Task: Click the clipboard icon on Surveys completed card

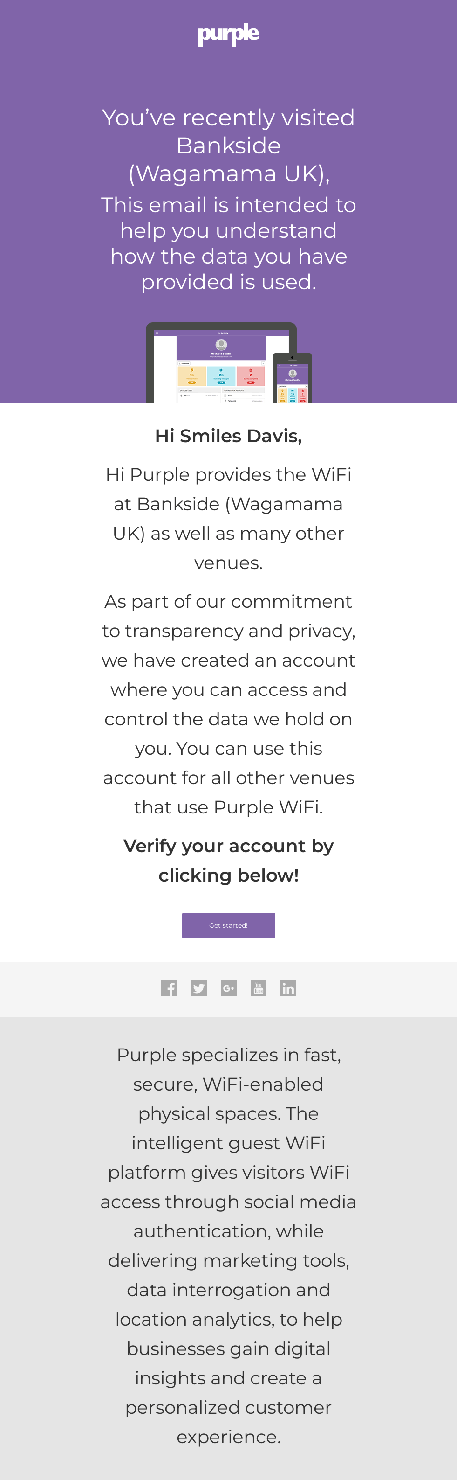Action: [x=251, y=370]
